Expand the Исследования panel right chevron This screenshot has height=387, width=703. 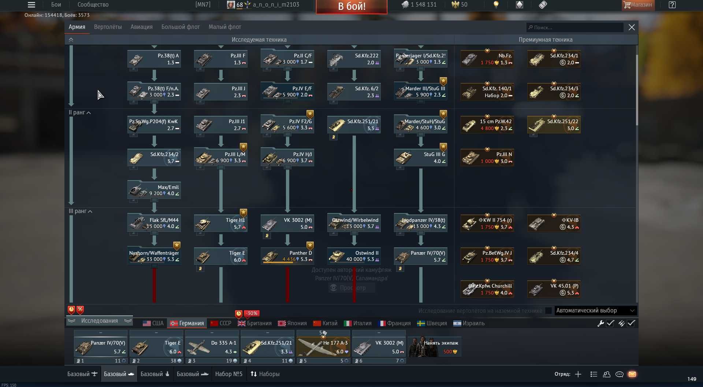128,321
